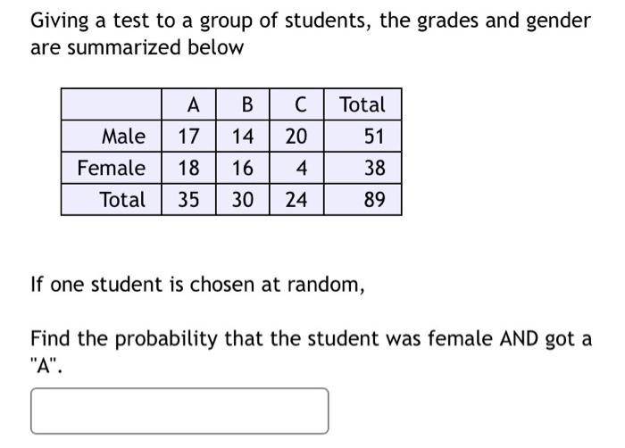Viewport: 625px width, 448px height.
Task: Click the B column total showing 30
Action: [x=243, y=200]
